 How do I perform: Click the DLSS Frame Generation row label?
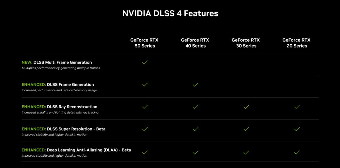click(70, 85)
